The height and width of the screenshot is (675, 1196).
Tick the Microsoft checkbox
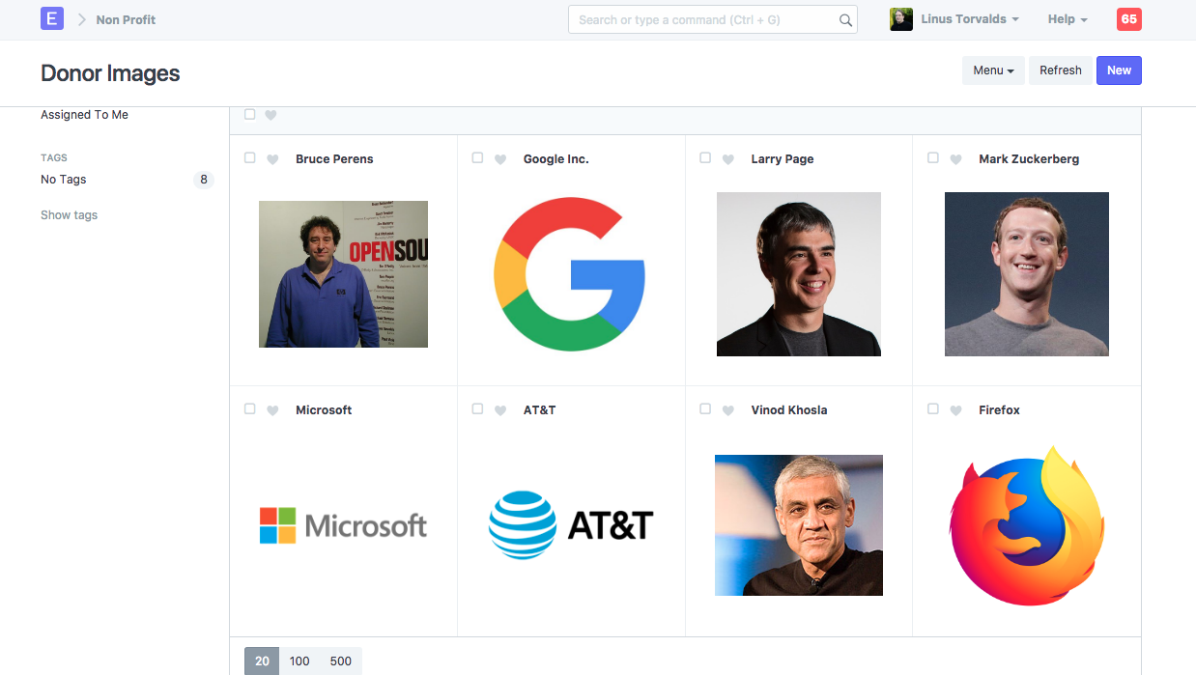(250, 408)
